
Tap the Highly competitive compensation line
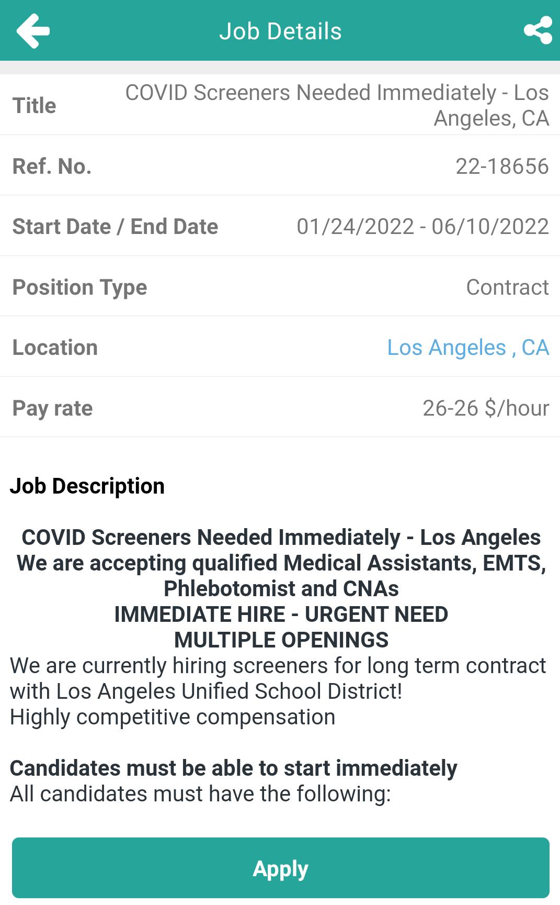(x=173, y=717)
